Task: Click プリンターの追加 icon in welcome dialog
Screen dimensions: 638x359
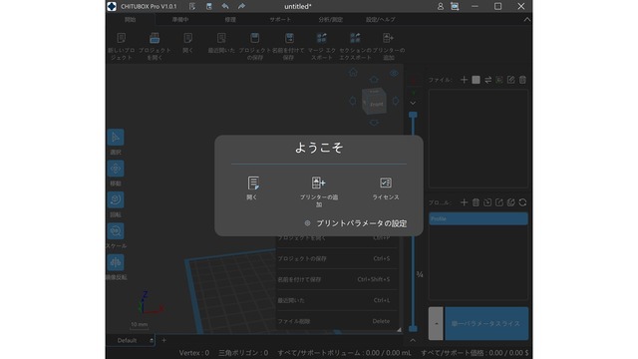Action: pos(319,182)
